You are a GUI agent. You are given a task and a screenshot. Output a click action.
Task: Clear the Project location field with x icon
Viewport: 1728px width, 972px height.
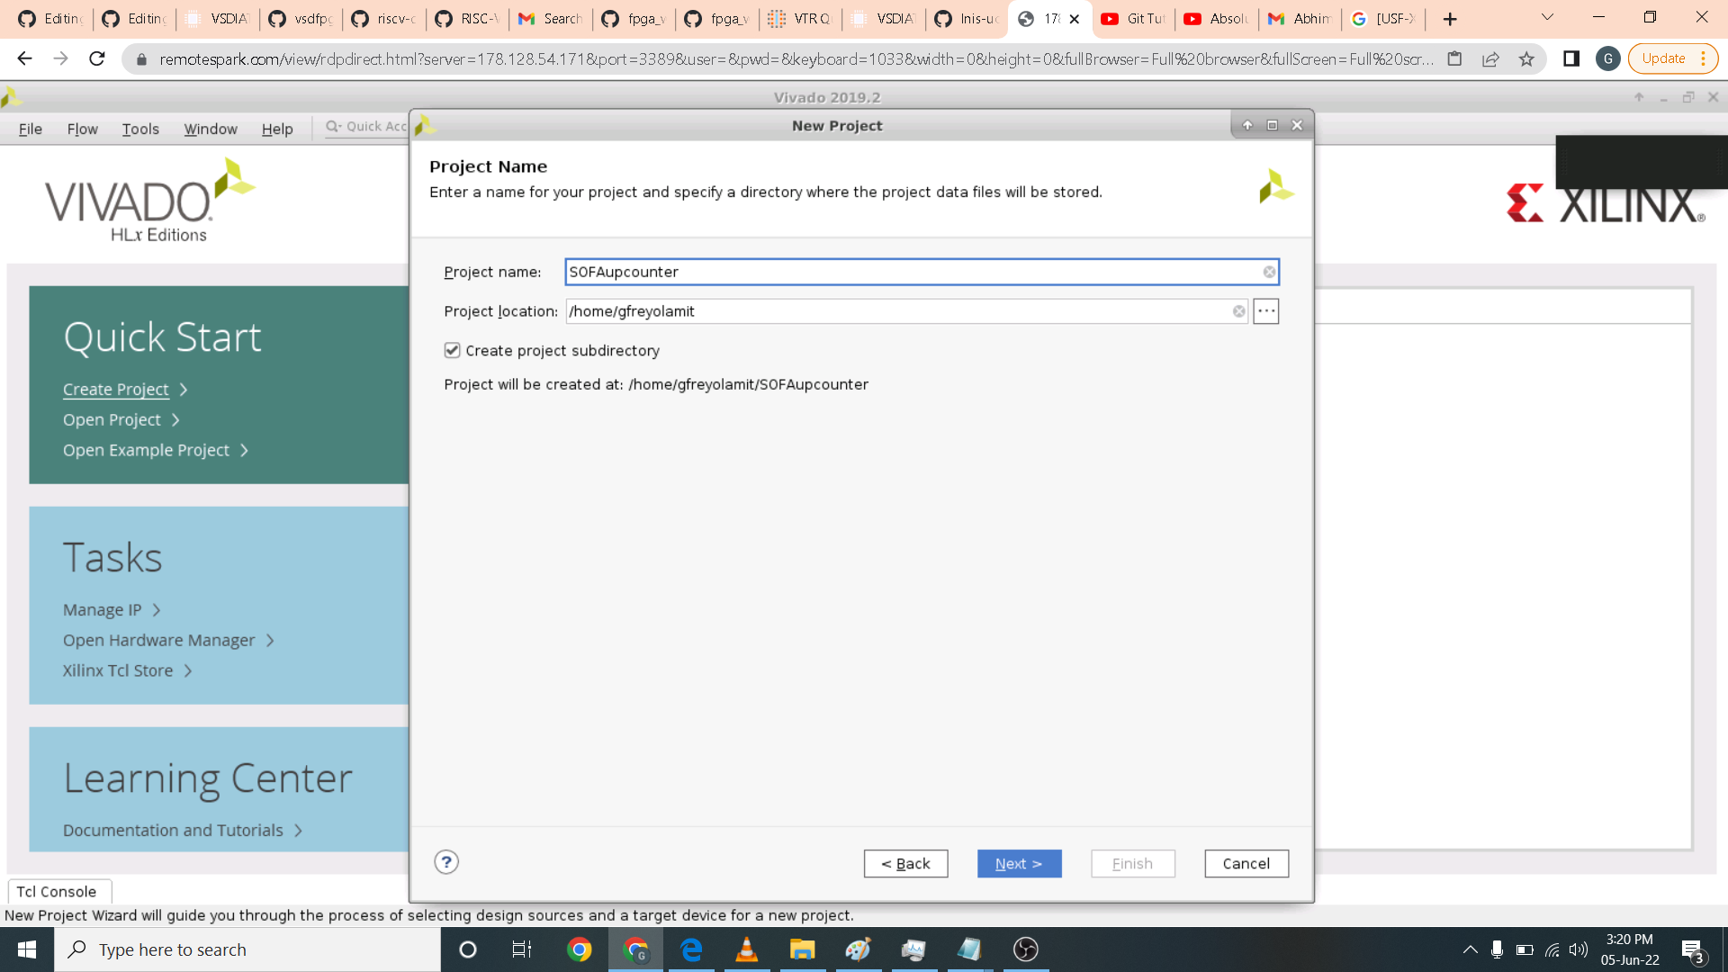(x=1239, y=311)
